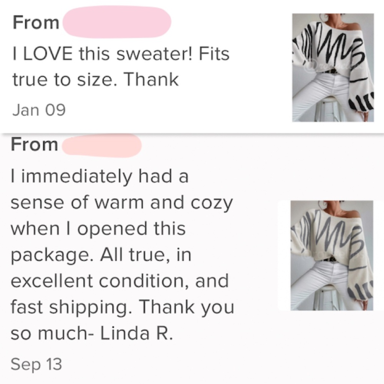Click the pink redacted name in first review
Screen dimensions: 384x384
pos(116,23)
